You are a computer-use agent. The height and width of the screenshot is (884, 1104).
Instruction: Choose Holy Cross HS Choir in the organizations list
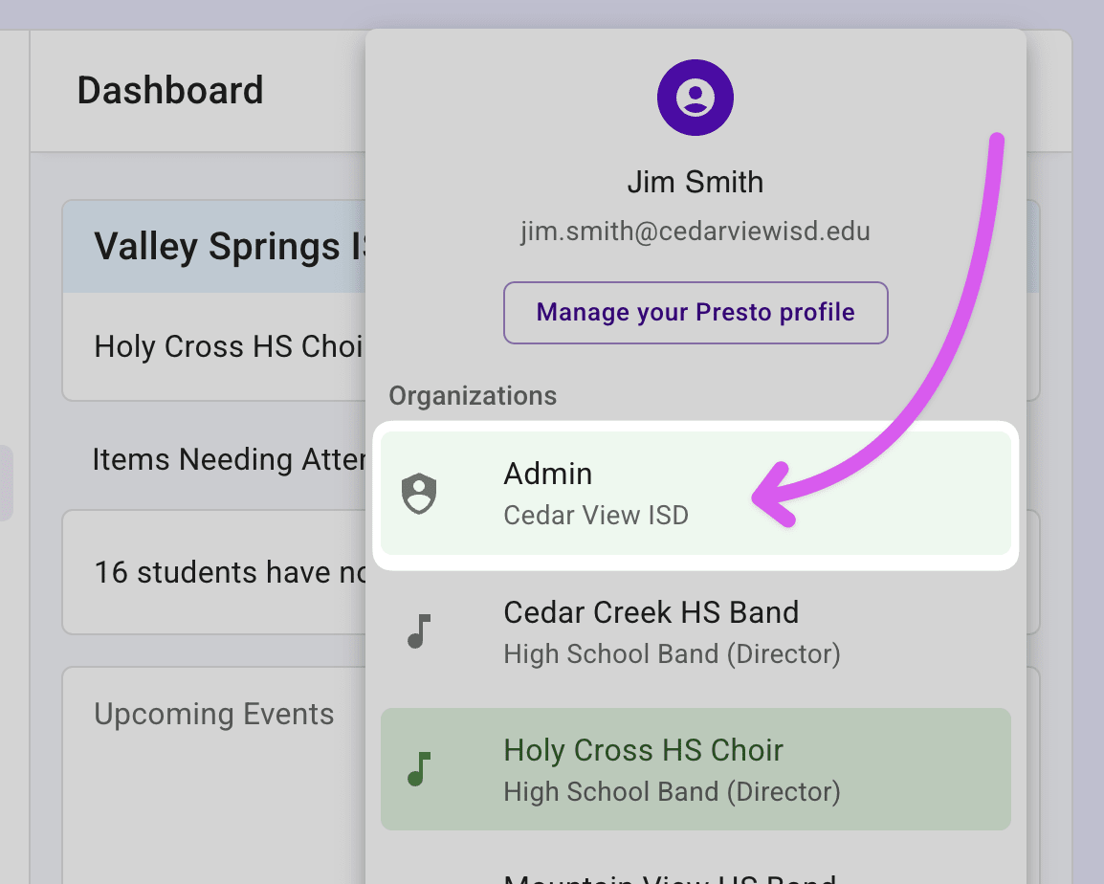pyautogui.click(x=696, y=769)
